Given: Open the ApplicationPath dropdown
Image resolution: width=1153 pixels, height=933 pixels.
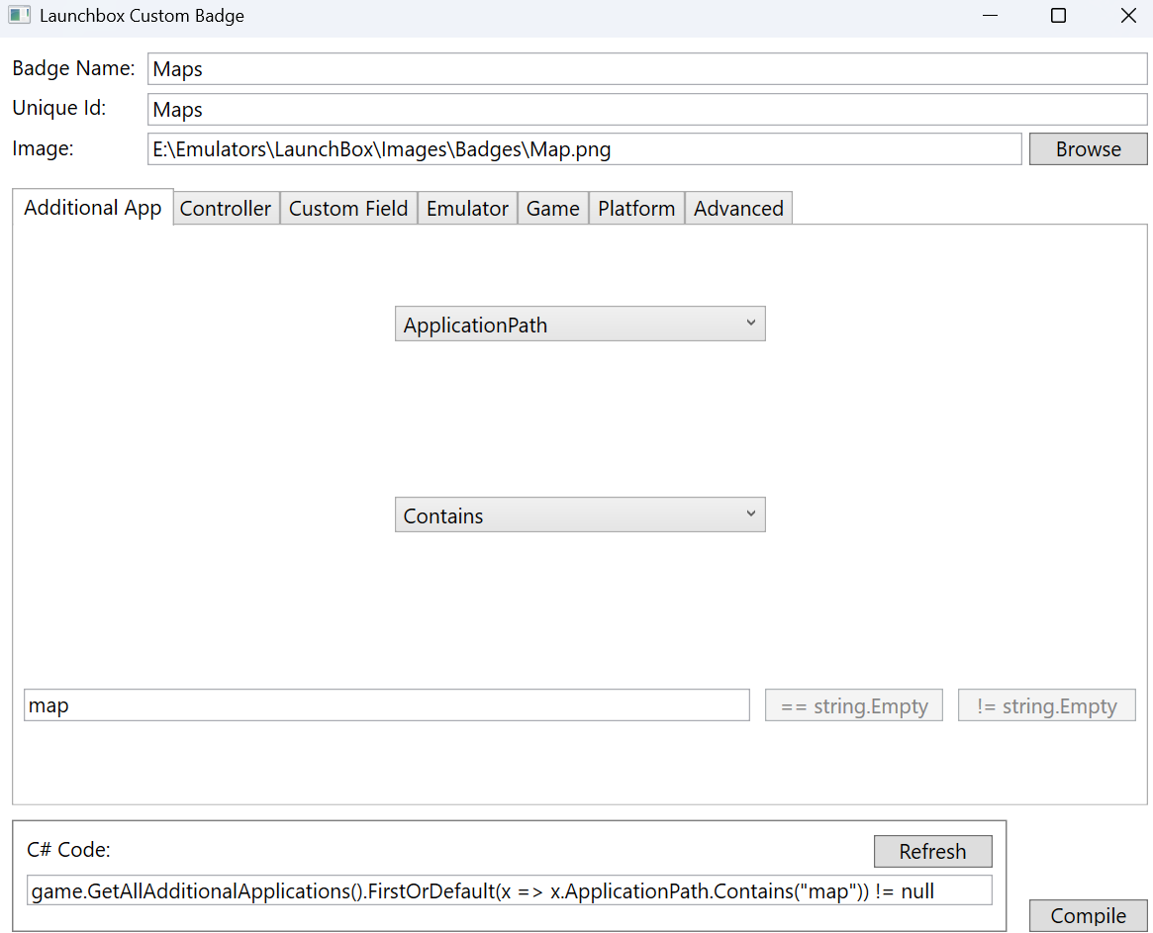Looking at the screenshot, I should [x=579, y=325].
